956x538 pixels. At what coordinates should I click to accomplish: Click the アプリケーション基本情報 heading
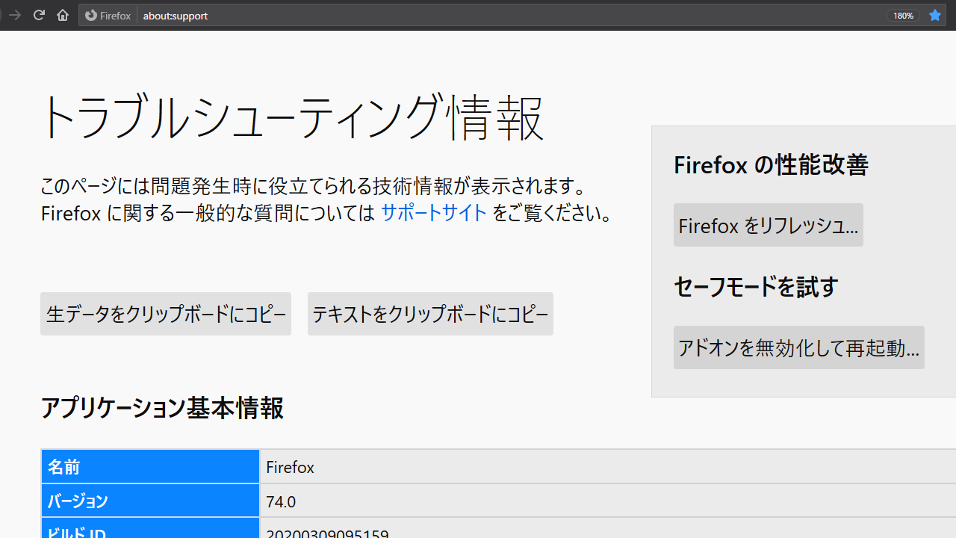[x=162, y=409]
